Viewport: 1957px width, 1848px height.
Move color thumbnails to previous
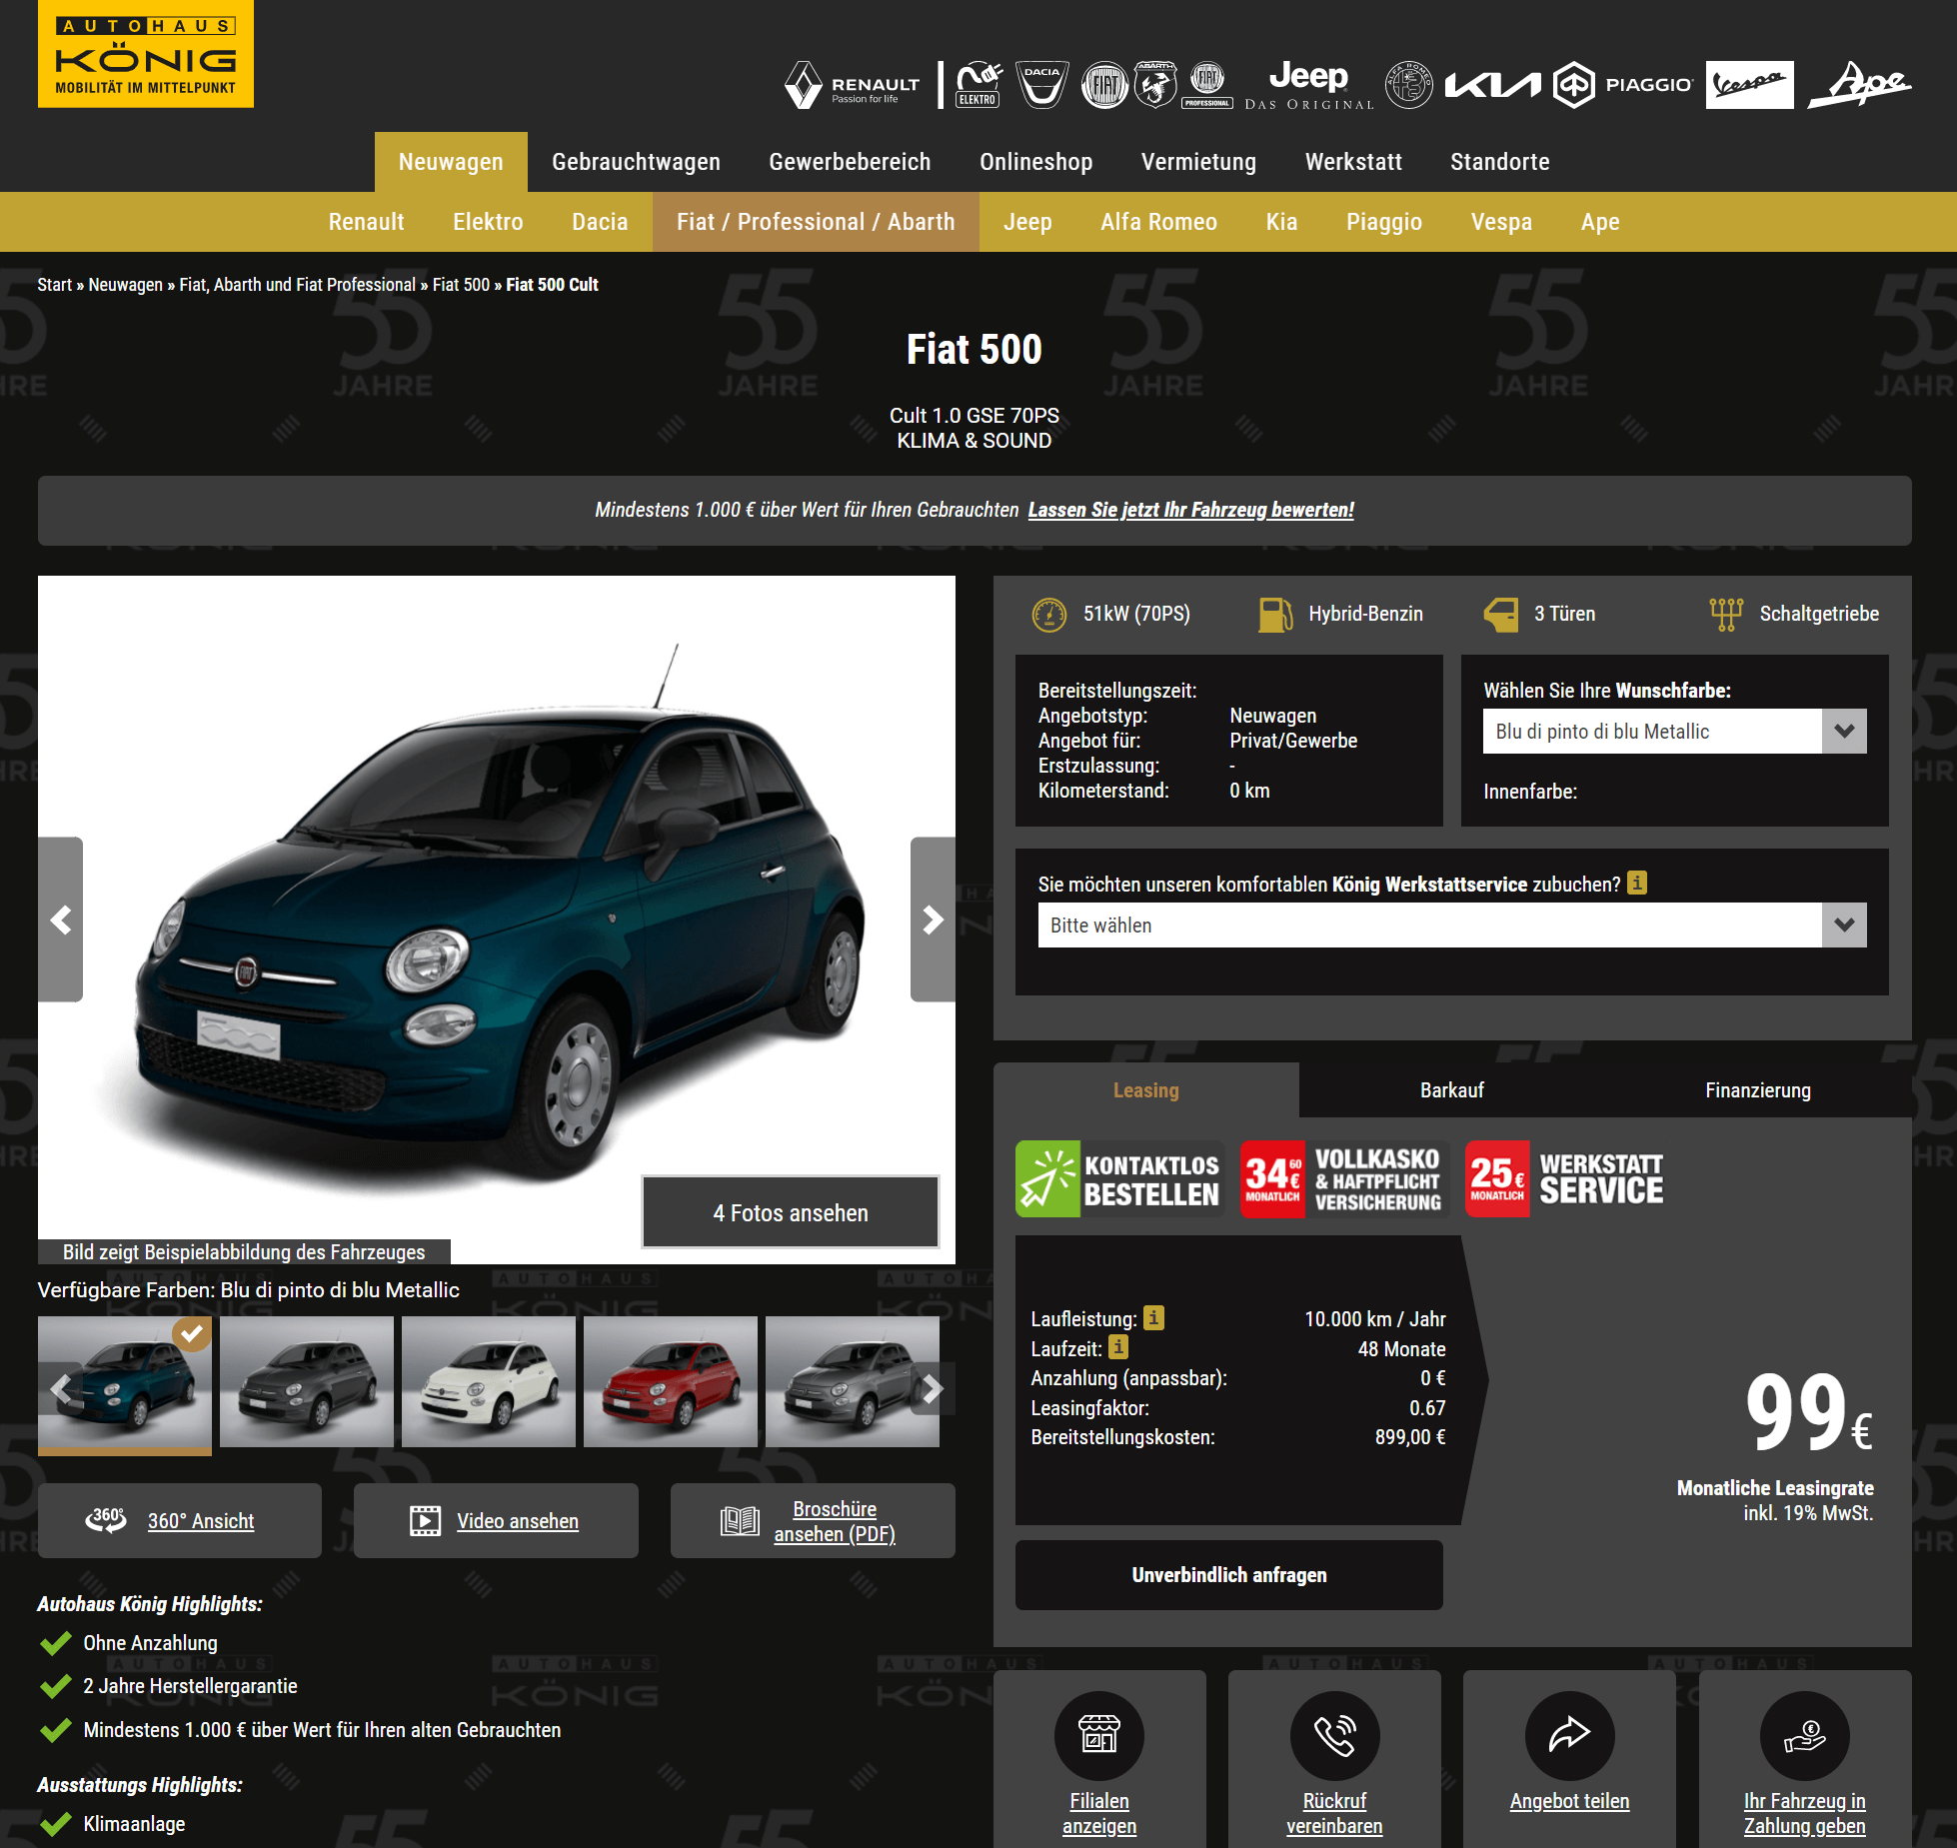click(x=61, y=1388)
